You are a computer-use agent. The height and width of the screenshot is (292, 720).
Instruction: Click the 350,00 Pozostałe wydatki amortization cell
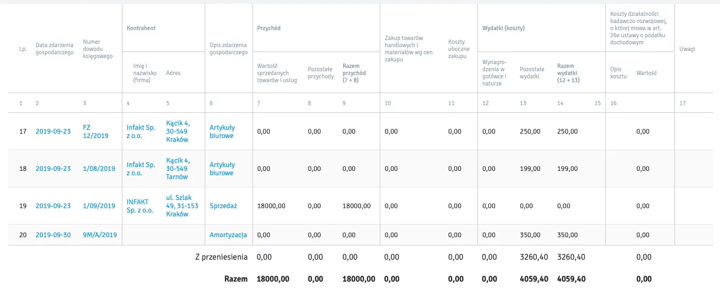pos(530,235)
